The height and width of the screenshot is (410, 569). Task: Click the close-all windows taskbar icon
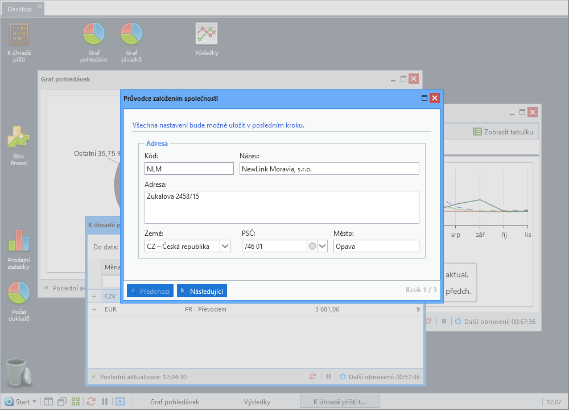[x=120, y=401]
